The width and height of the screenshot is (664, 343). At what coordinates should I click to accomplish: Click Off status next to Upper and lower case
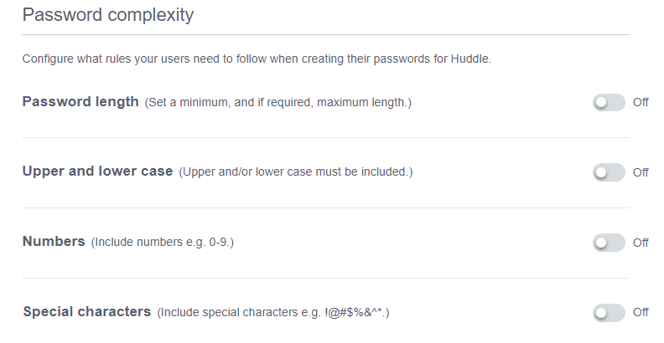[641, 172]
